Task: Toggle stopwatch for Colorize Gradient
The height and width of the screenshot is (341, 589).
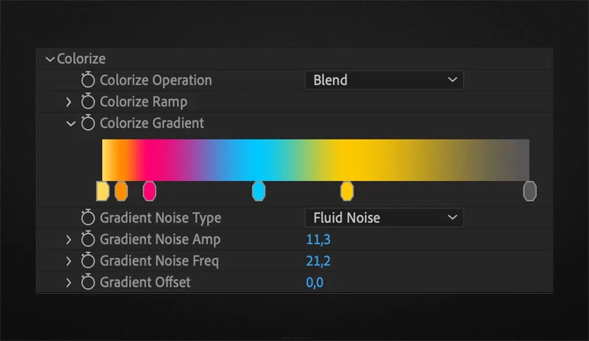Action: point(88,123)
